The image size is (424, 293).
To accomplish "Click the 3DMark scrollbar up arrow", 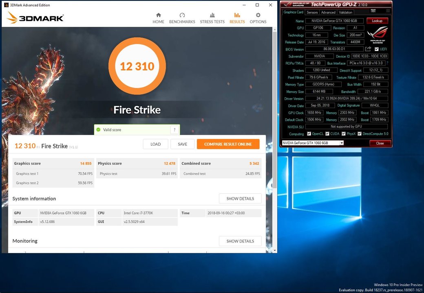I will tap(275, 29).
